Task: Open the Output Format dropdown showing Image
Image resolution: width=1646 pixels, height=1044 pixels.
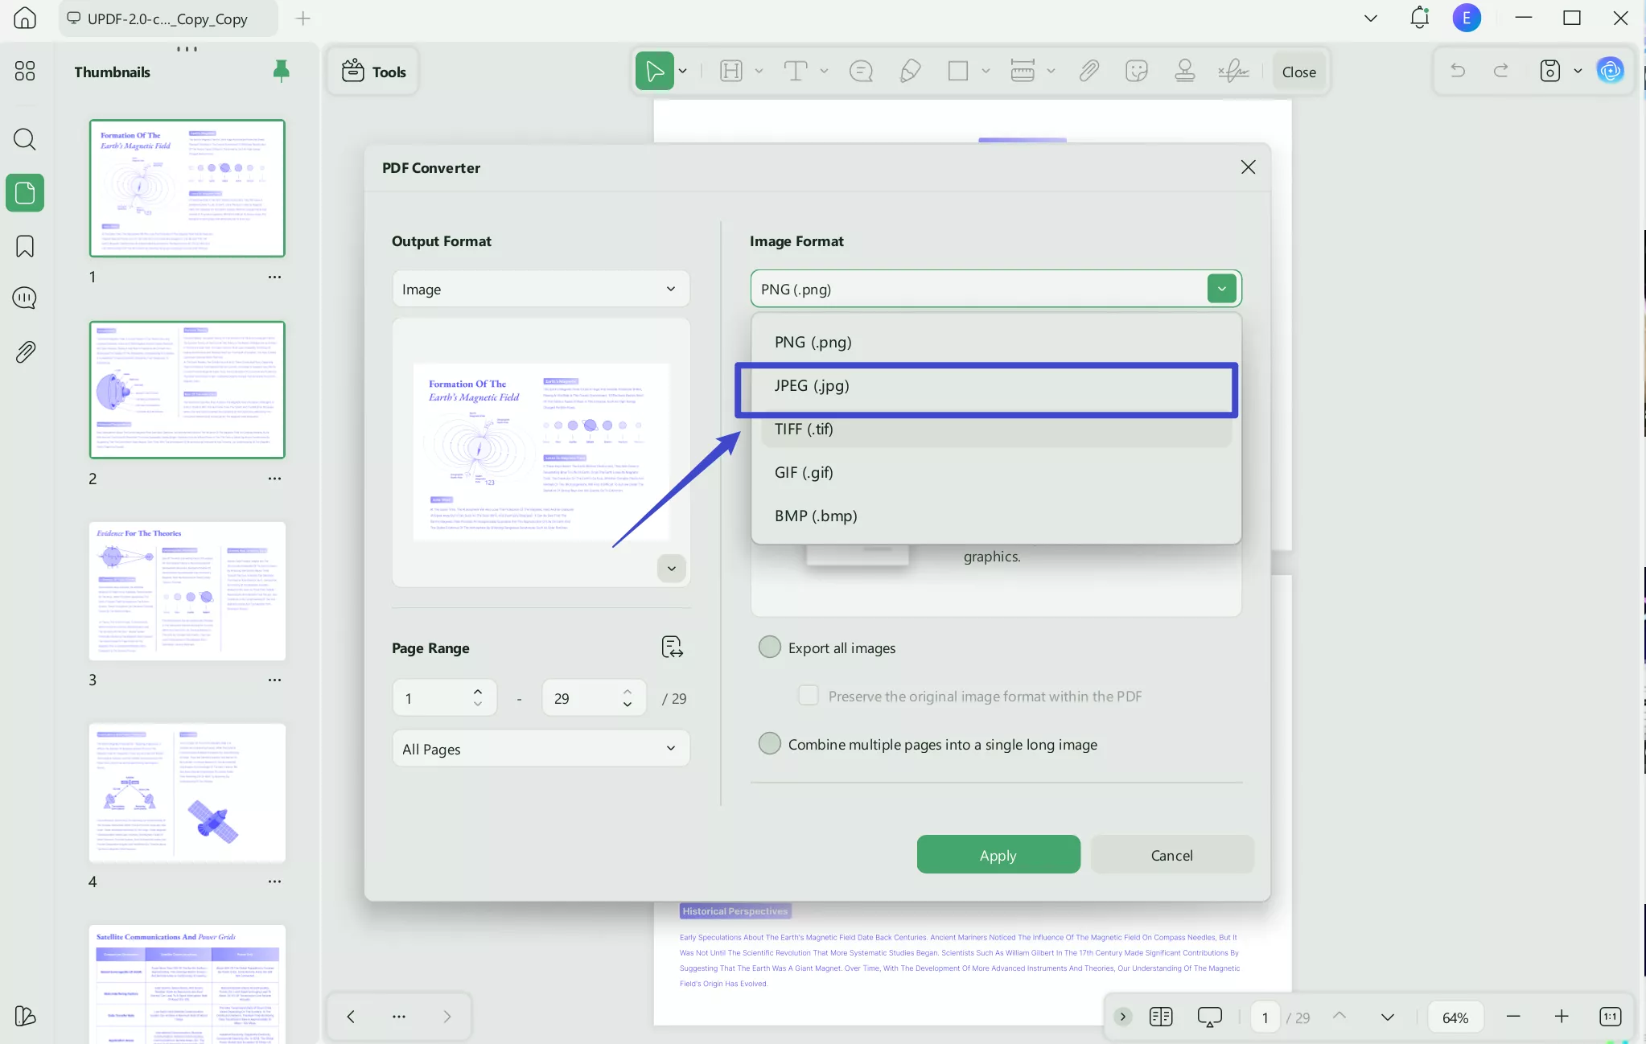Action: (x=540, y=288)
